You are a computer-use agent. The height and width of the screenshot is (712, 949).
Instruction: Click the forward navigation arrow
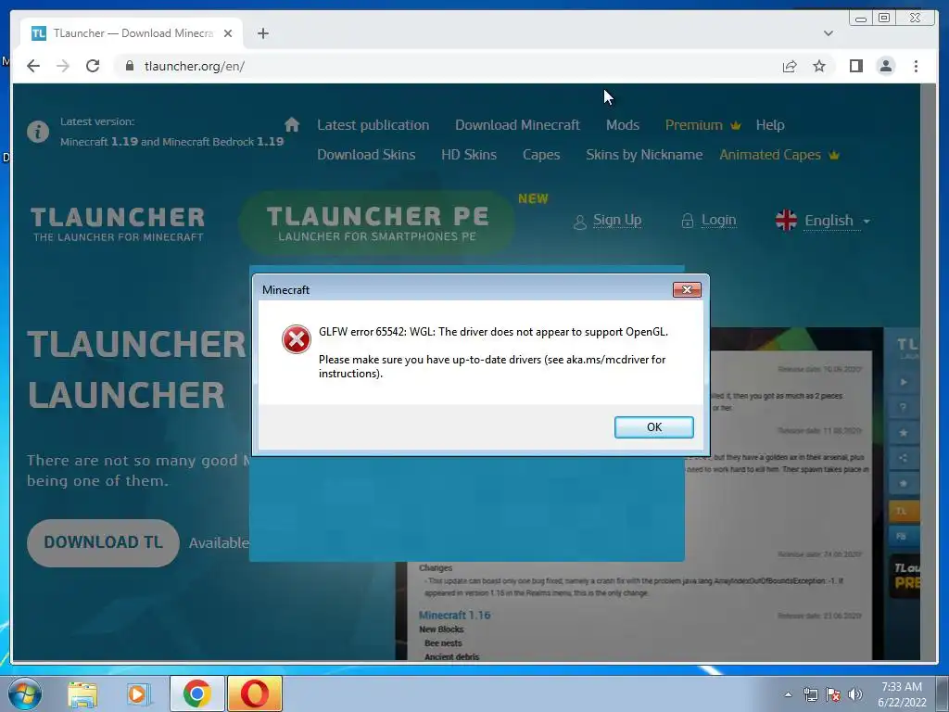click(x=63, y=66)
